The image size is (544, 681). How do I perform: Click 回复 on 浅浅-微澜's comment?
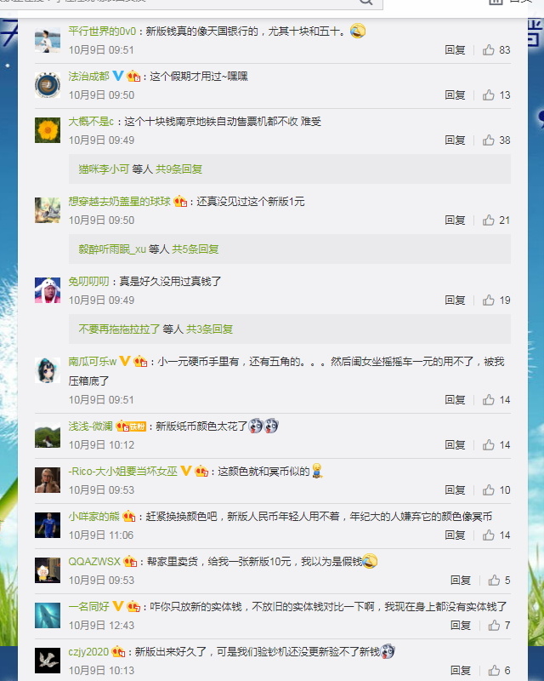(x=455, y=444)
